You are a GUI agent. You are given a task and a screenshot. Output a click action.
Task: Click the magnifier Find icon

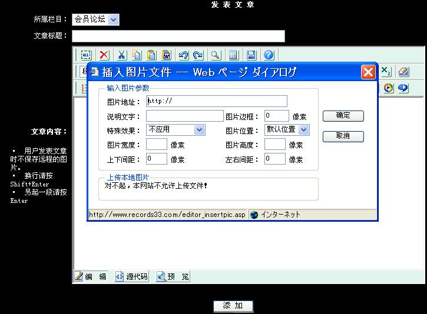[x=216, y=55]
